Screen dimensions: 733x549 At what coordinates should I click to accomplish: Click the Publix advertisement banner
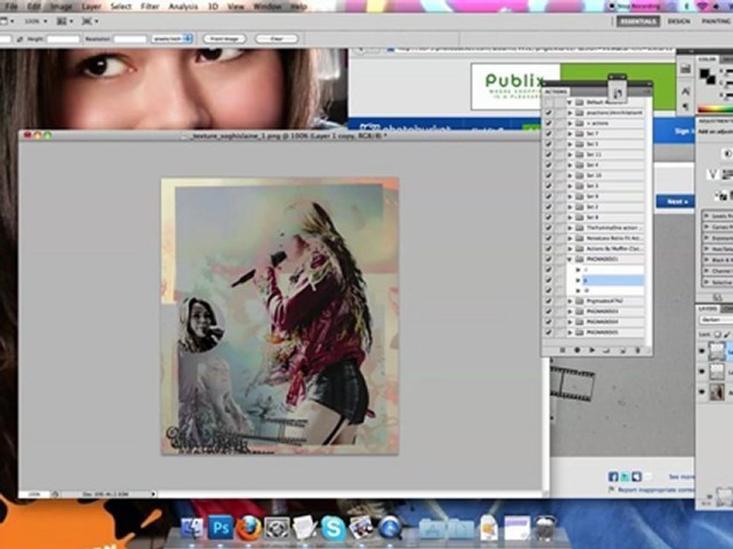573,87
